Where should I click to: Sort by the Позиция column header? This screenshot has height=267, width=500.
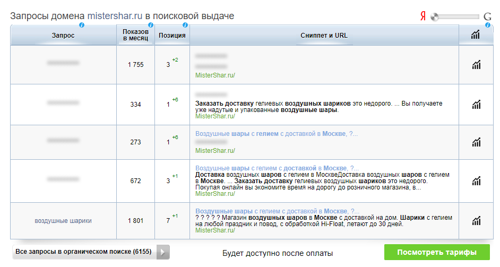(172, 35)
